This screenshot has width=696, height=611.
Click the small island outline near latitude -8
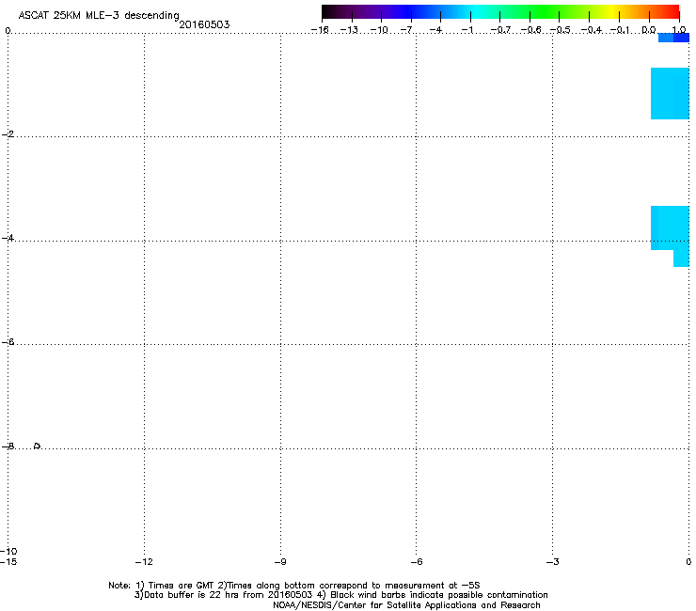point(38,446)
